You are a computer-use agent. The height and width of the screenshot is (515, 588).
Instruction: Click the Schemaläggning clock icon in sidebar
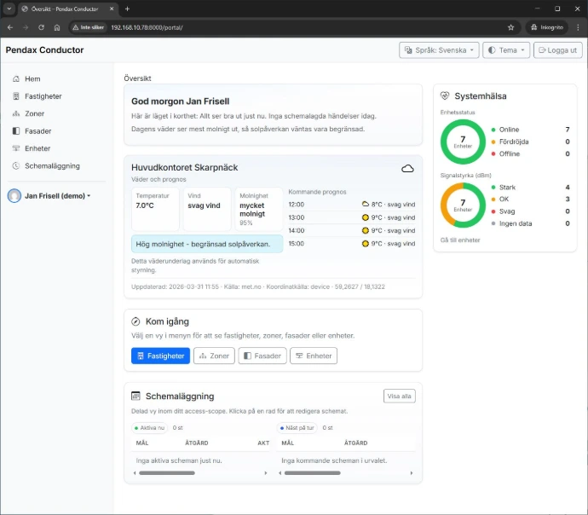15,166
